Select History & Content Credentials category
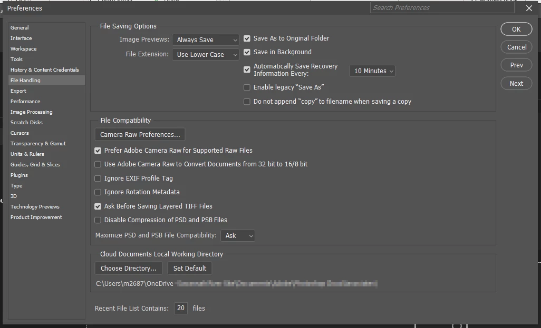 point(46,69)
